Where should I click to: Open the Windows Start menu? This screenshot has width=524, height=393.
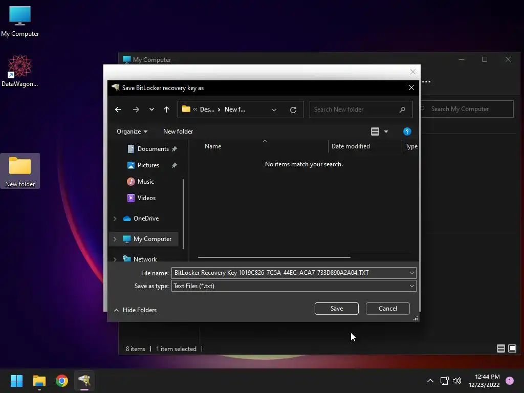point(16,381)
